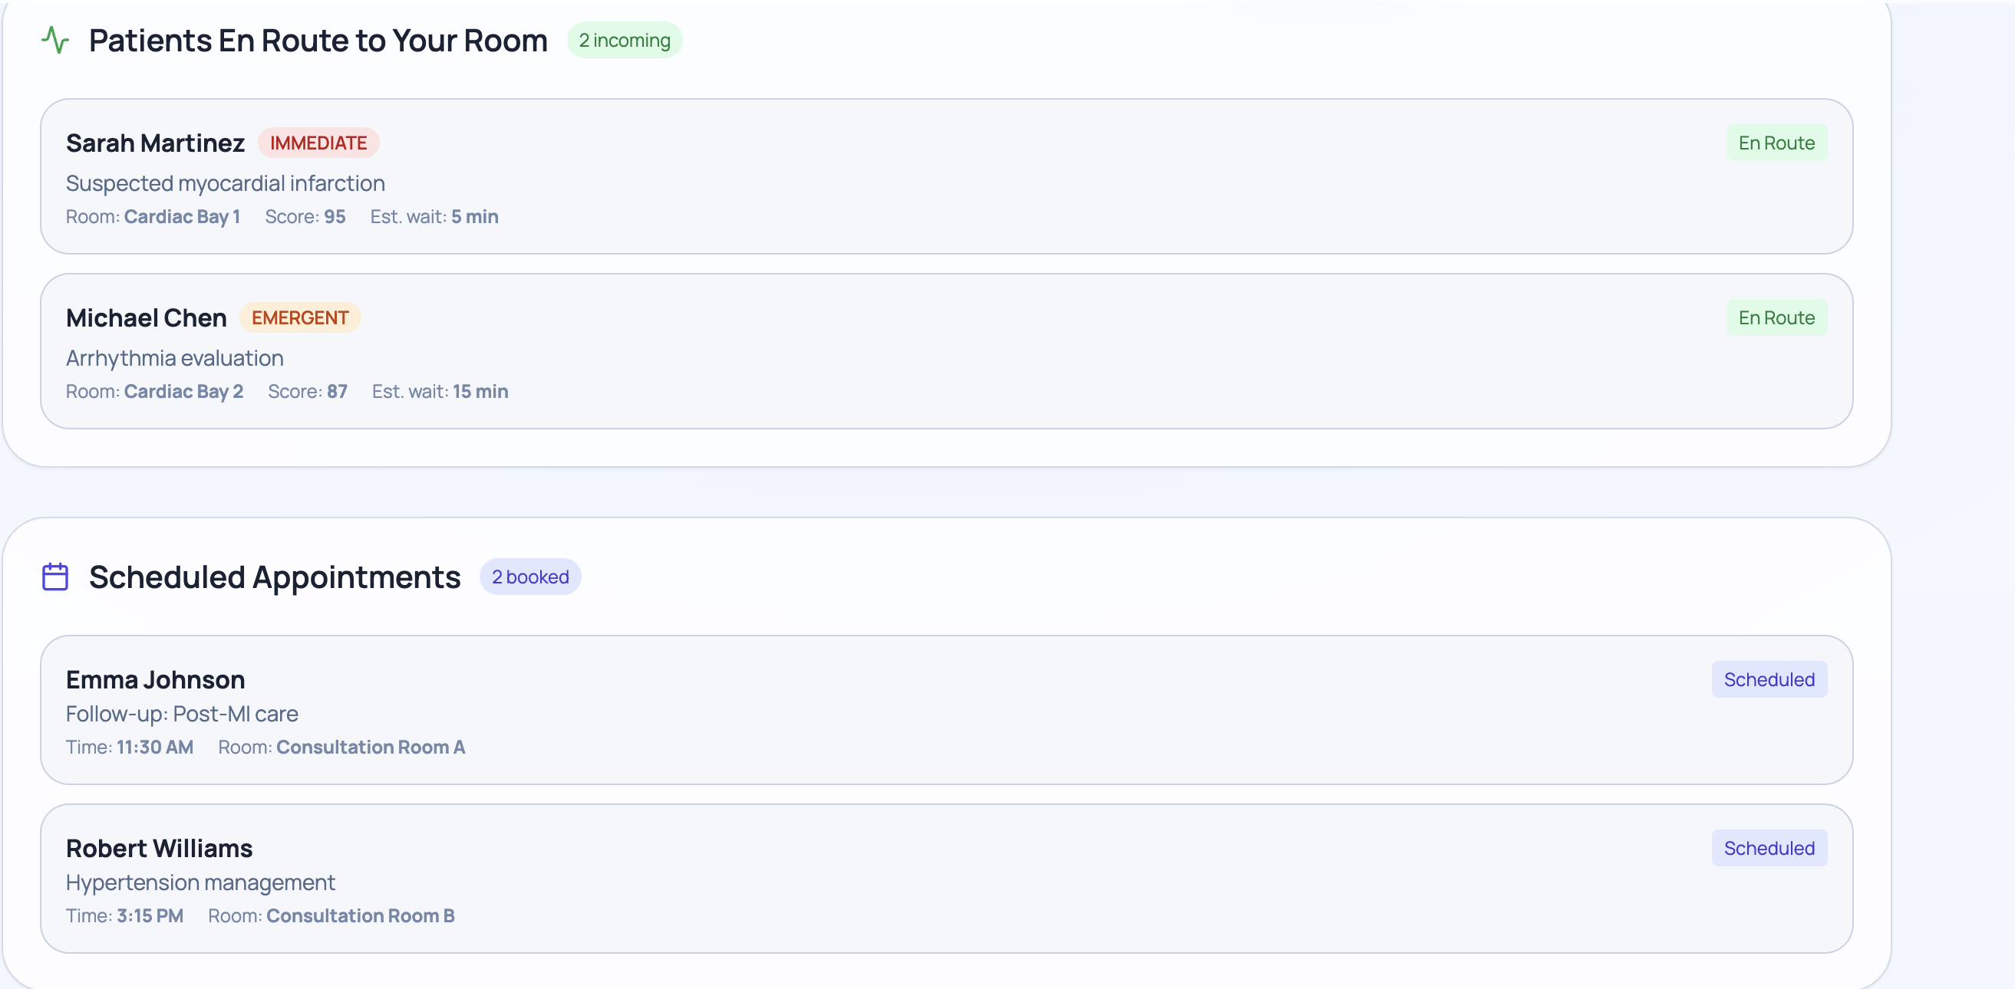Click the IMMEDIATE priority tag
Screen dimensions: 2015x989
click(318, 143)
